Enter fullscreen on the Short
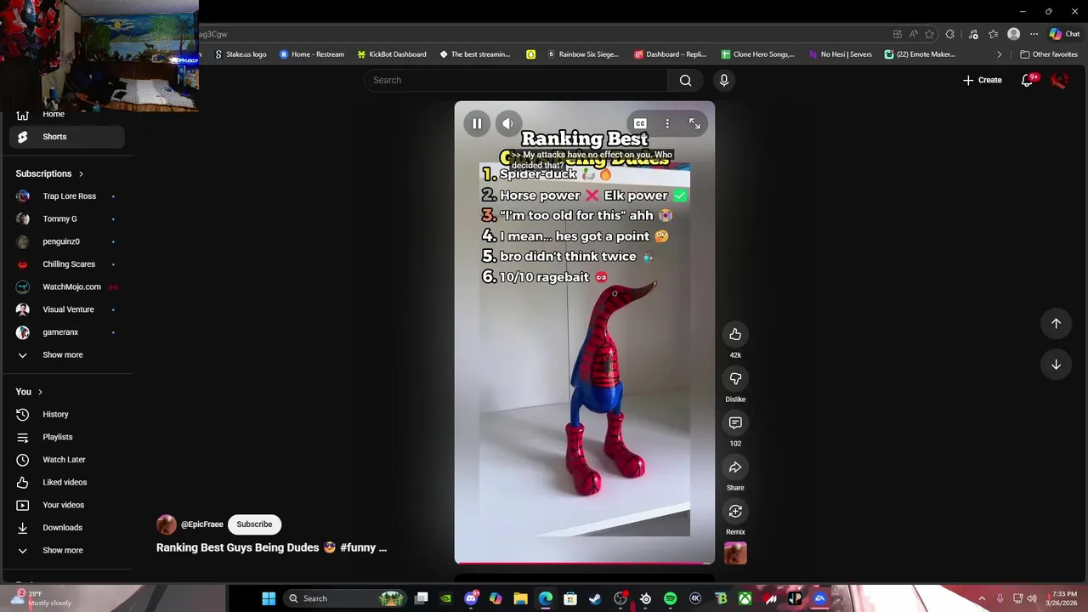The image size is (1088, 612). click(694, 123)
